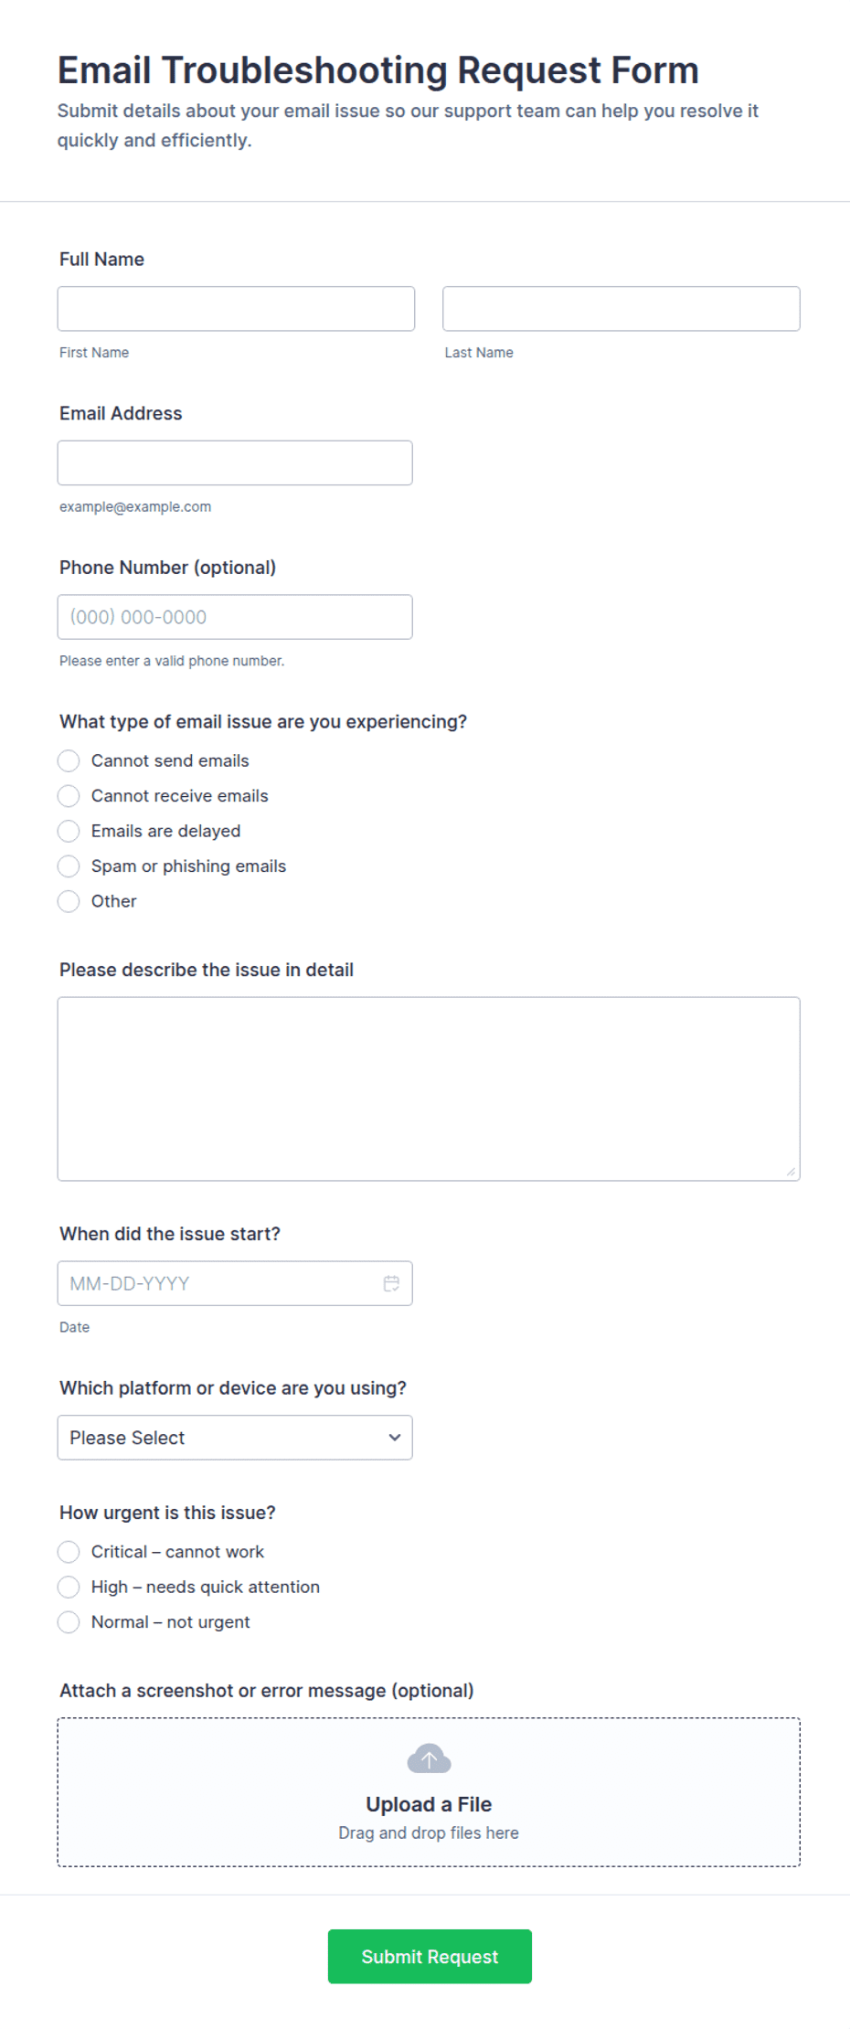Expand the 'Please Select' dropdown chevron
Screen dimensions: 850x2029
tap(394, 1438)
